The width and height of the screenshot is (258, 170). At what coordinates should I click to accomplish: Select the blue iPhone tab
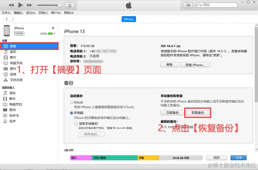pyautogui.click(x=129, y=19)
